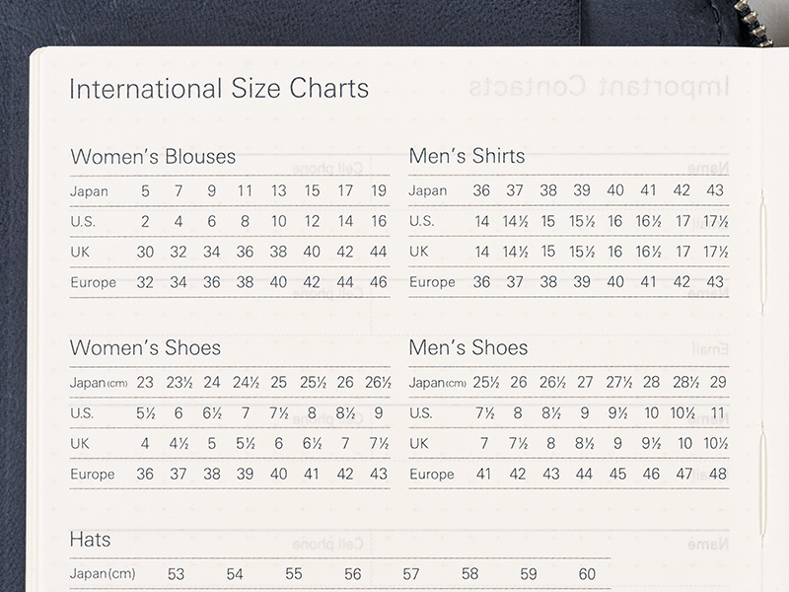Select Japan size 19 in Women's Blouses
789x592 pixels.
379,191
